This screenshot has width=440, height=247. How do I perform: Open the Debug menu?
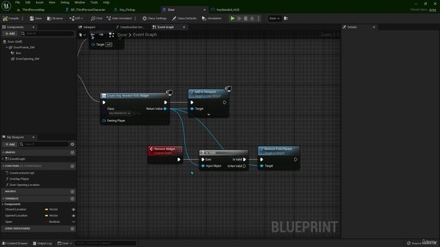click(x=65, y=2)
